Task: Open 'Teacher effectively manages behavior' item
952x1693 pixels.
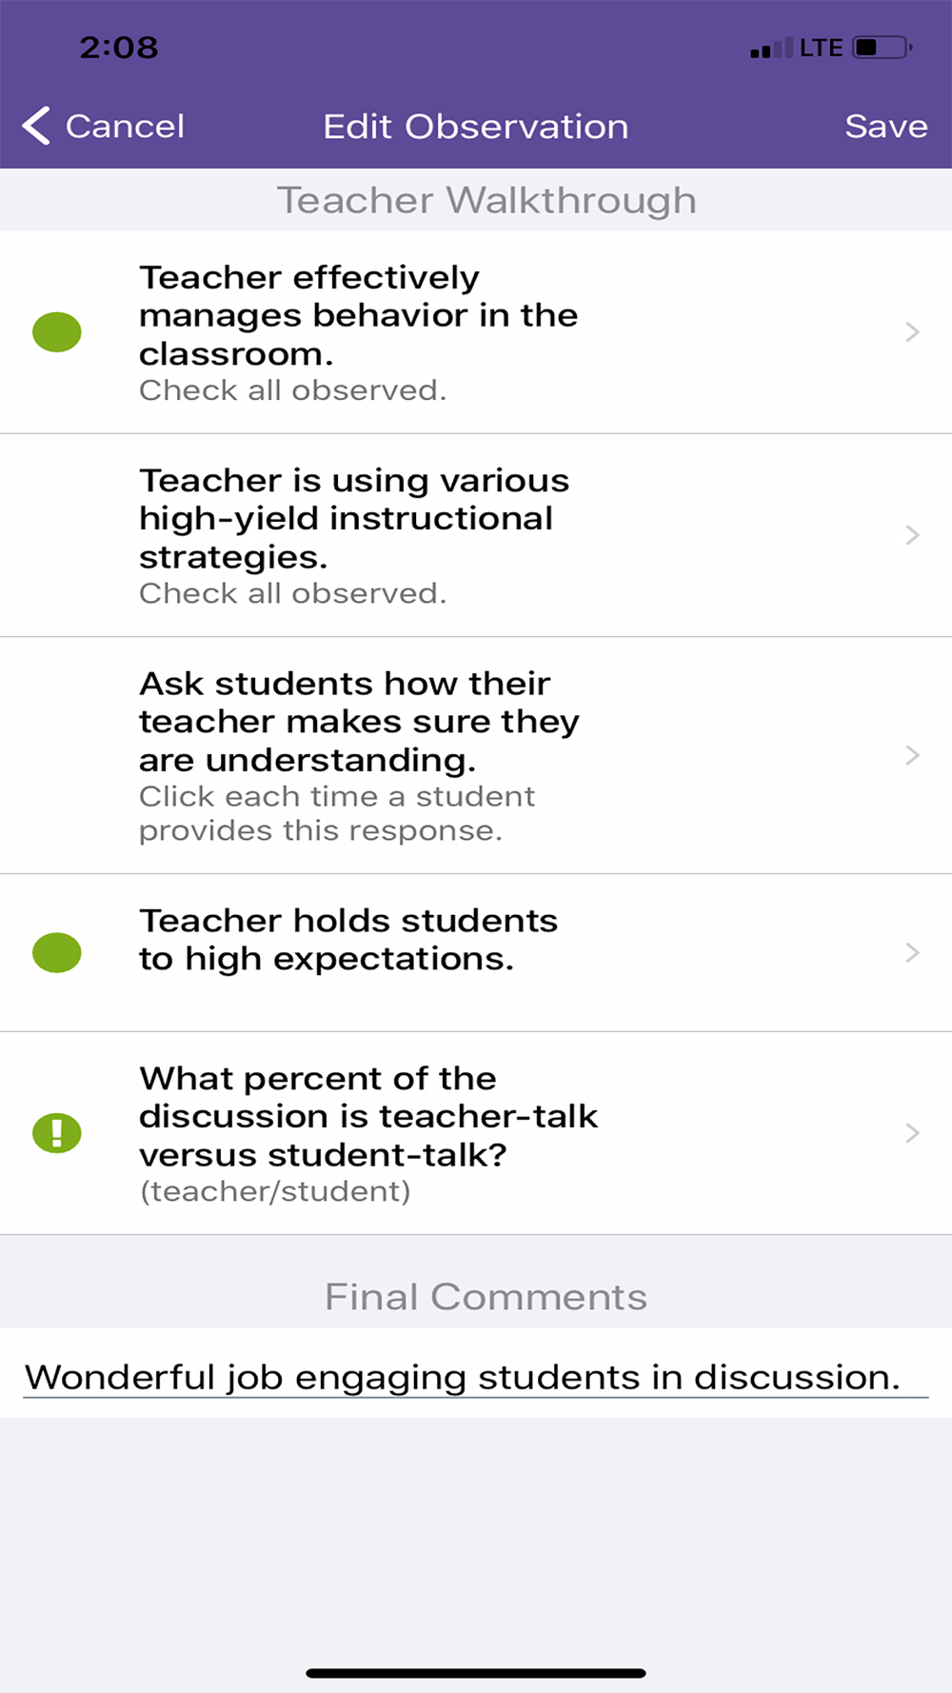Action: (x=358, y=316)
